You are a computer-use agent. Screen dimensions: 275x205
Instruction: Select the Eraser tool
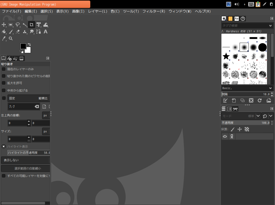pos(18,31)
